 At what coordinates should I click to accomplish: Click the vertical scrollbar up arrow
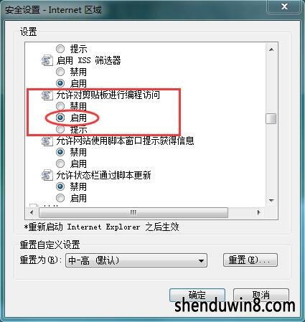tap(271, 49)
